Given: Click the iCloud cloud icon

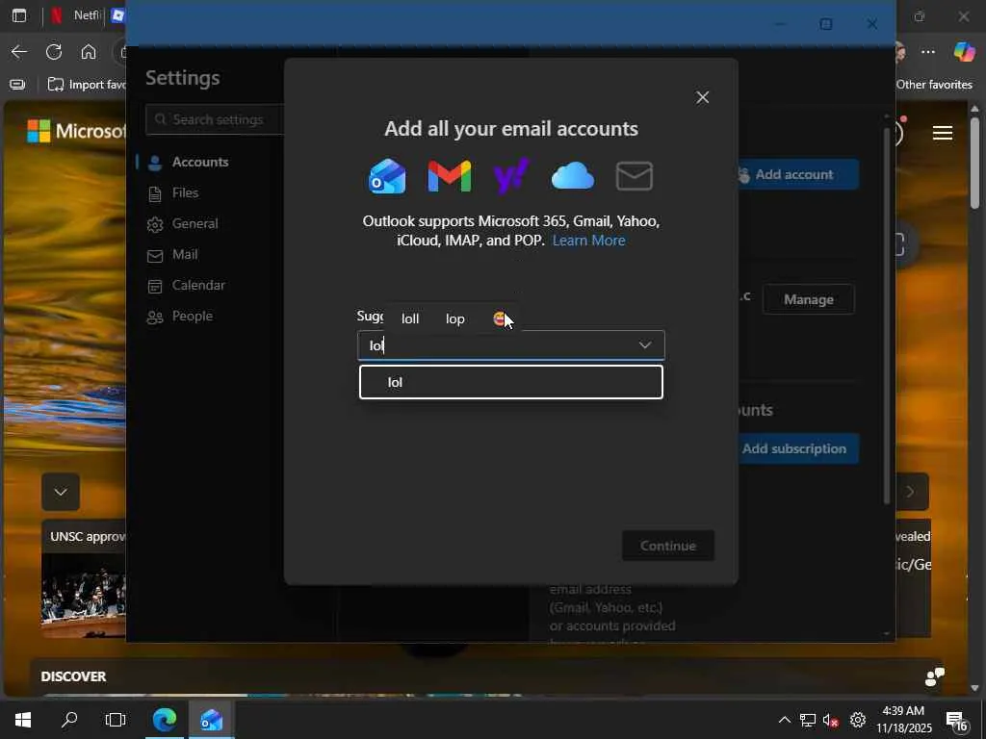Looking at the screenshot, I should click(572, 176).
